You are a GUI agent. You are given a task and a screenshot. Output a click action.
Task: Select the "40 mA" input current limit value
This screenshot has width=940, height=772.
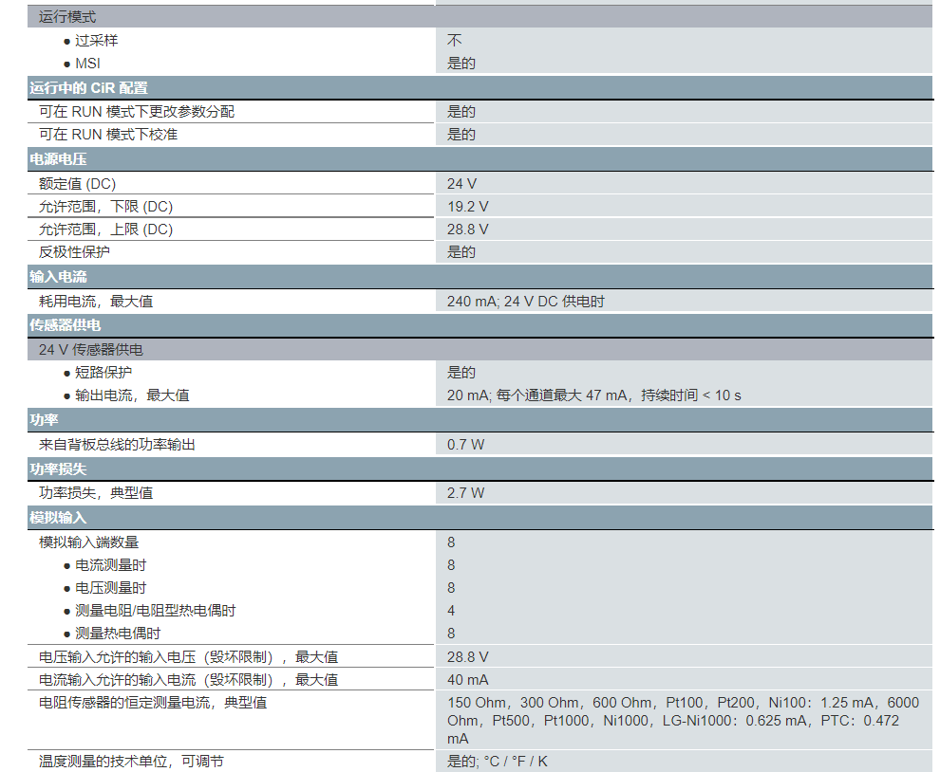tap(468, 680)
